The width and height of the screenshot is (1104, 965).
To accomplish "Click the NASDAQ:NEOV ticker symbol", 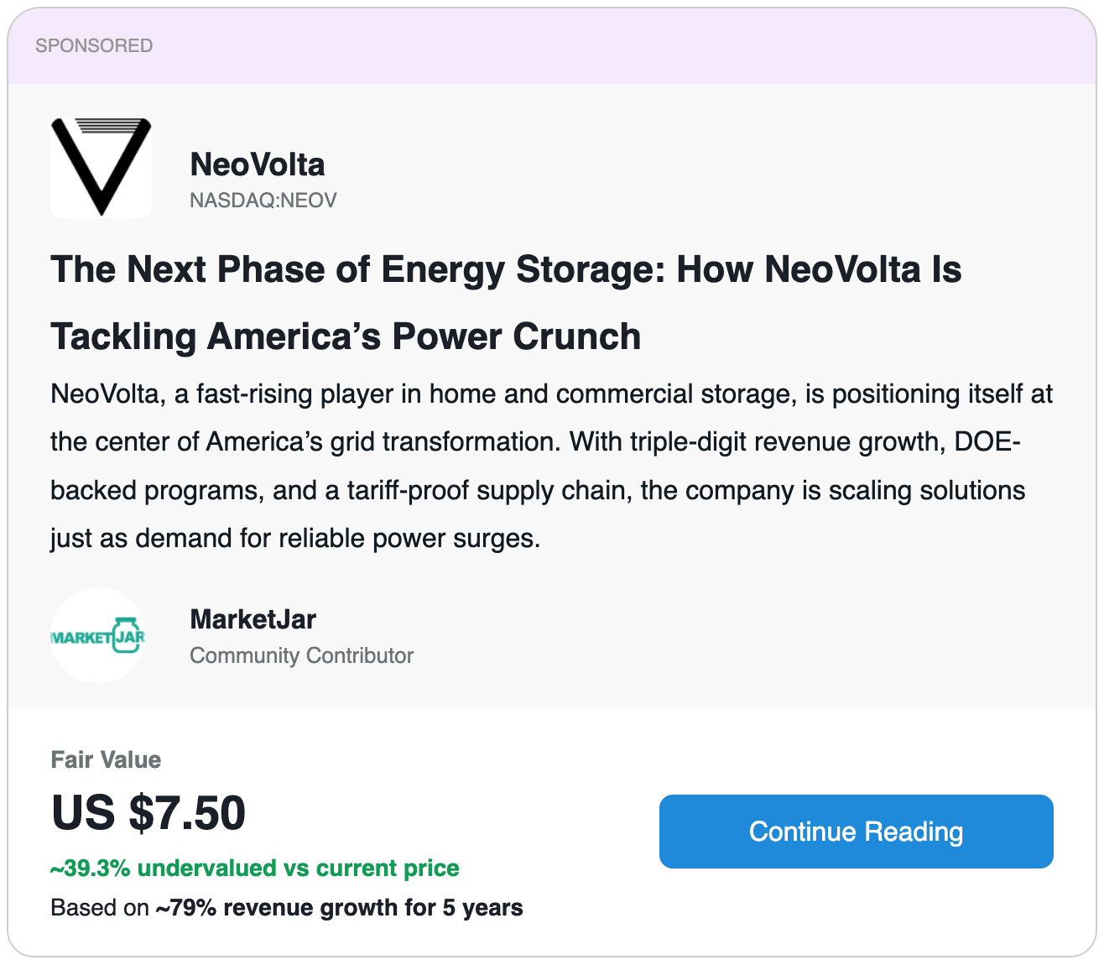I will (x=263, y=201).
